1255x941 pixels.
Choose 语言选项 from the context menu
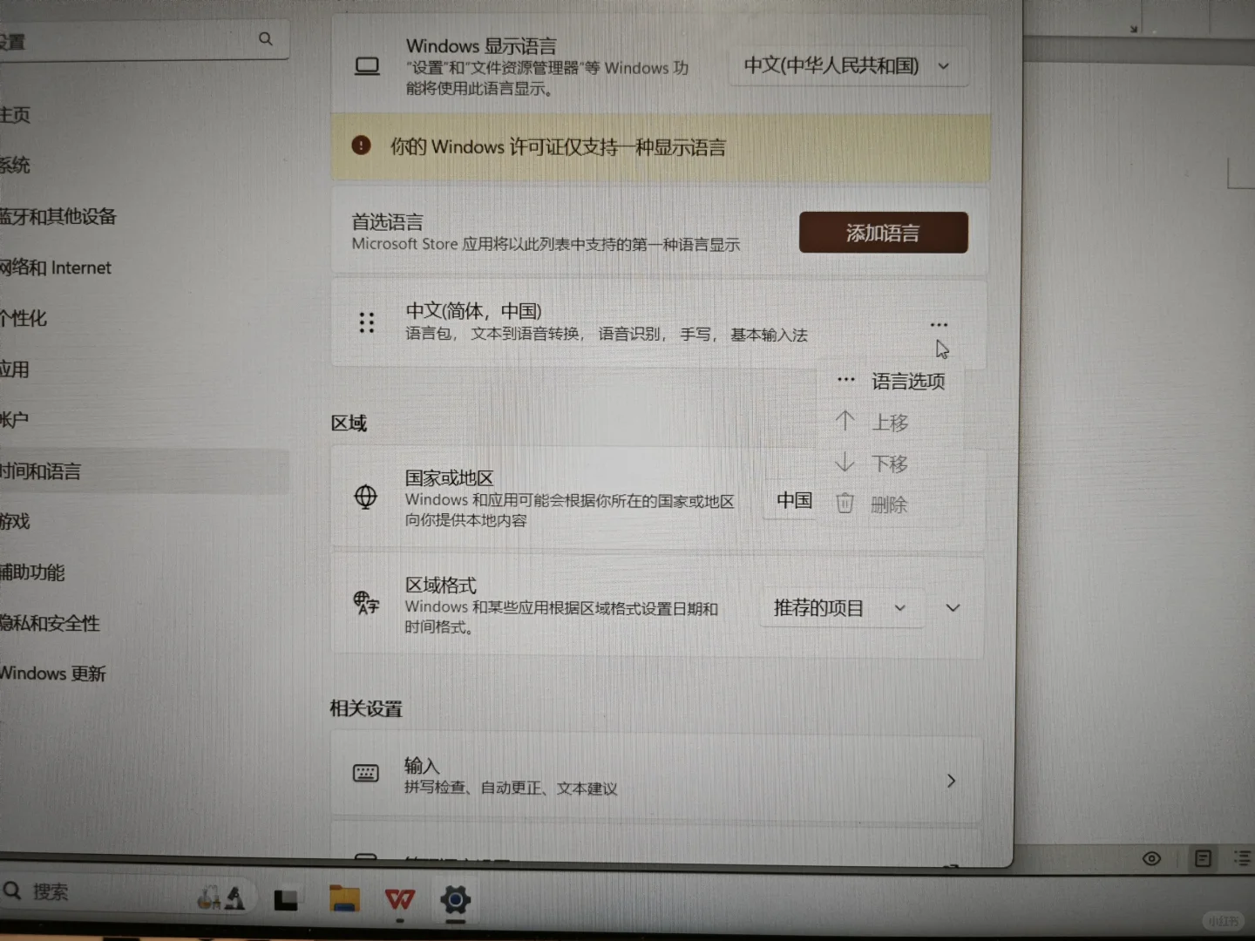click(x=890, y=381)
